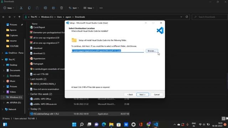Click the Share icon in Explorer toolbar

coord(53,8)
